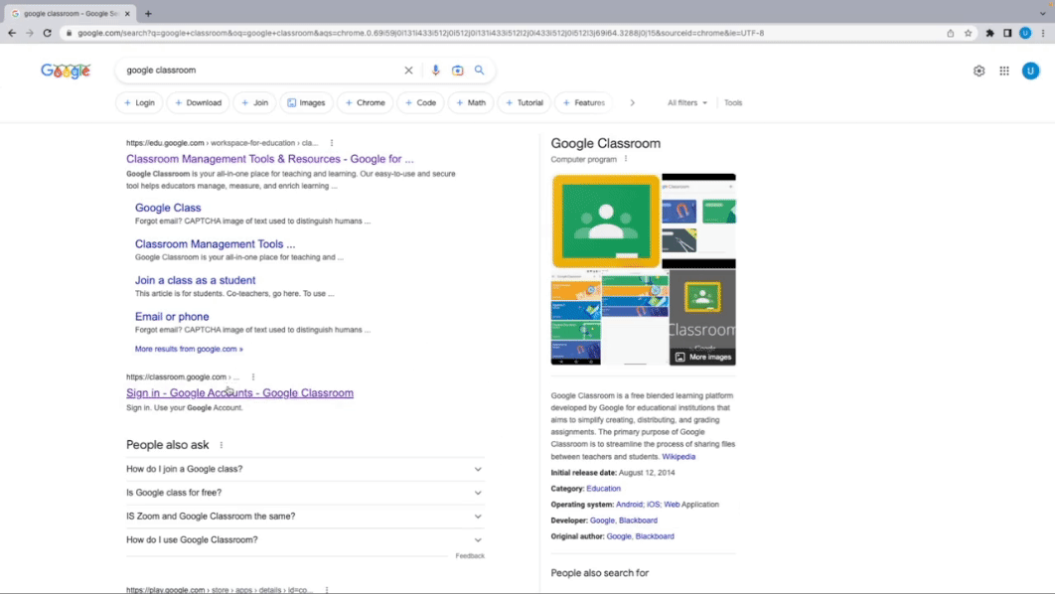Open search by image camera icon

click(458, 70)
